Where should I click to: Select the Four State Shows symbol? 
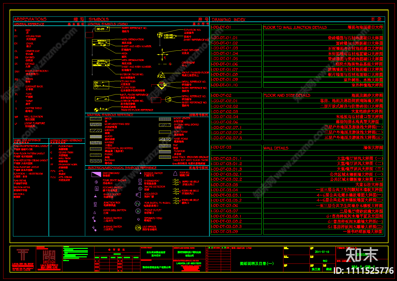(x=96, y=182)
